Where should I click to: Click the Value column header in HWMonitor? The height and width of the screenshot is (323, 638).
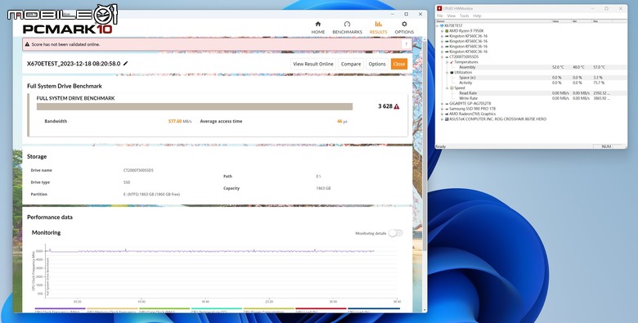[561, 21]
